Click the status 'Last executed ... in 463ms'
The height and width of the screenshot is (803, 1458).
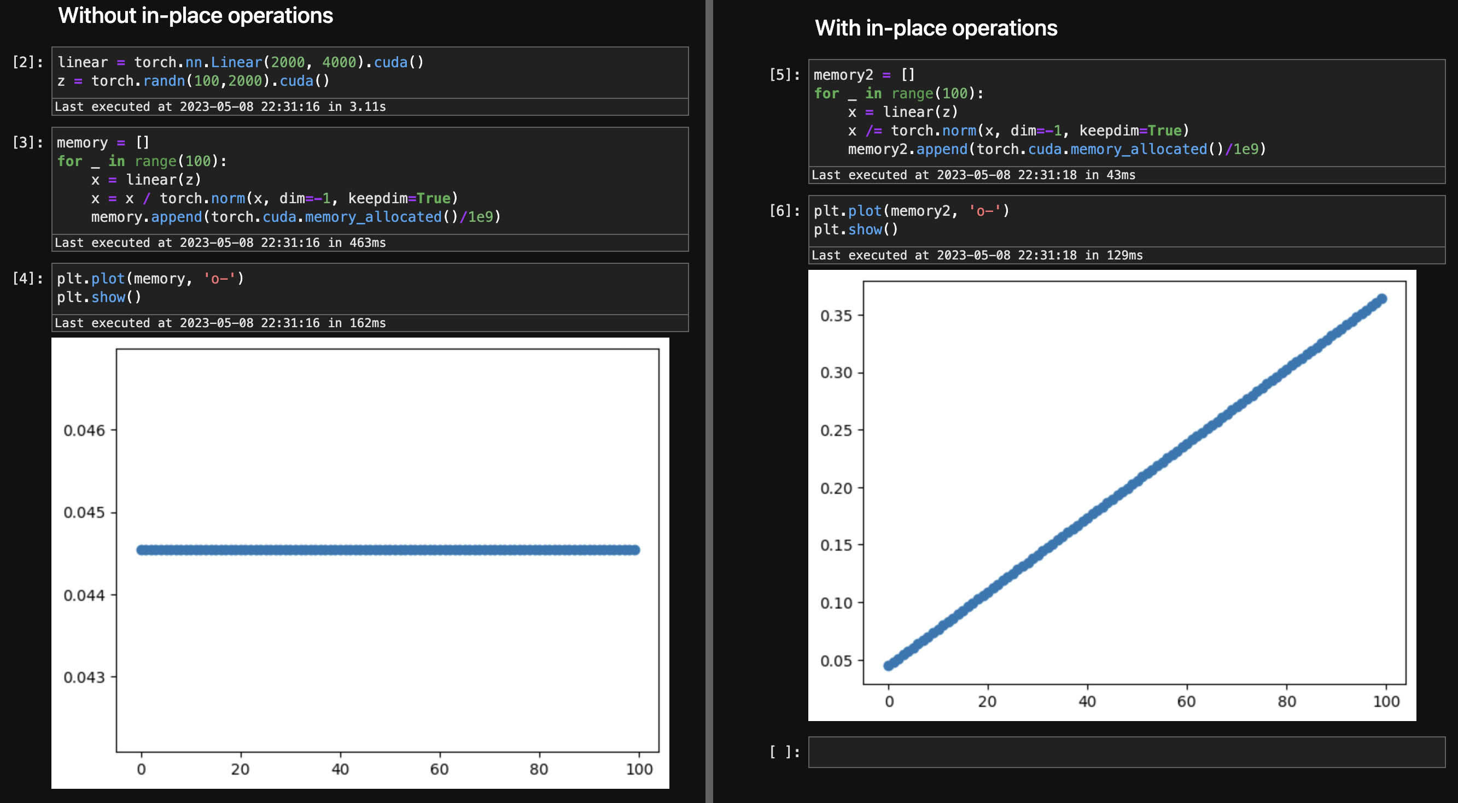[x=220, y=243]
